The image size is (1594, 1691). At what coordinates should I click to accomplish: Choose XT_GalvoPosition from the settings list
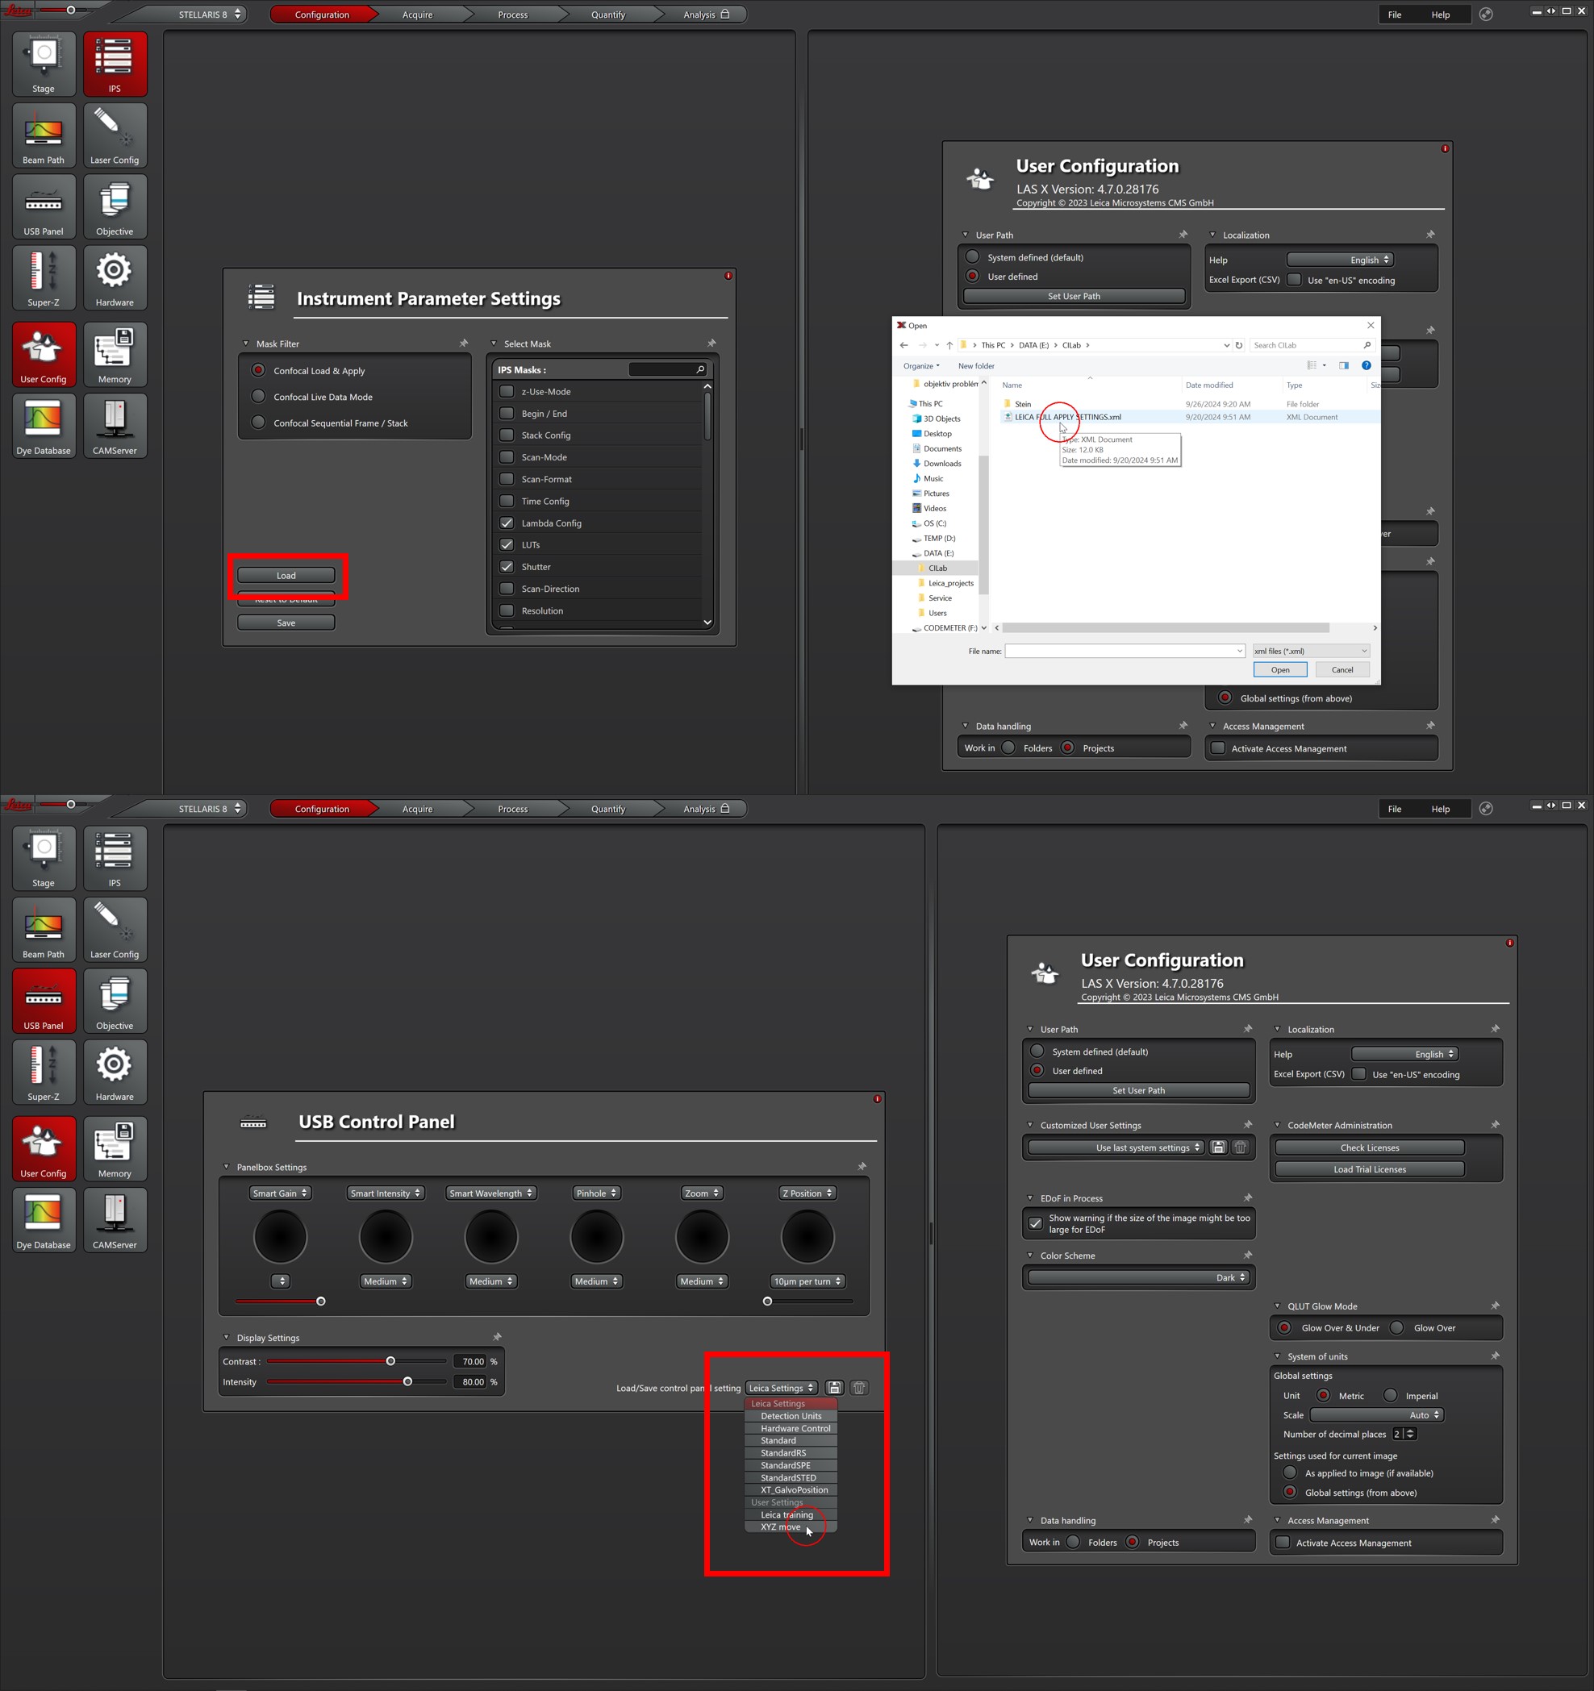(x=791, y=1489)
